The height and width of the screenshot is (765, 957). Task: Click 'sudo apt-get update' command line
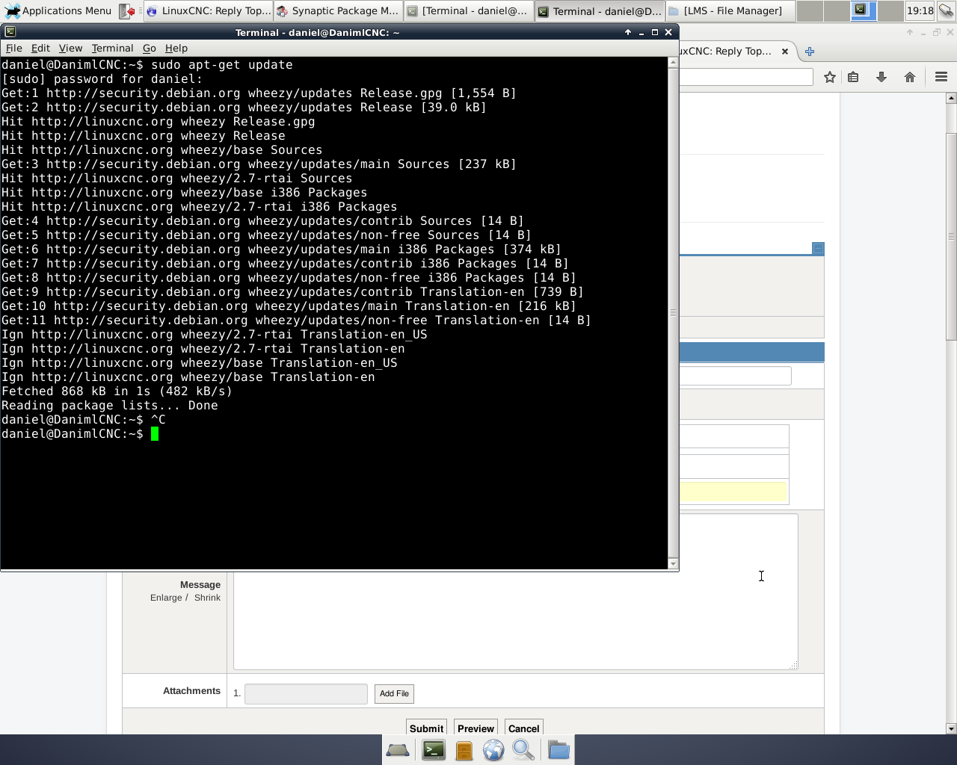[222, 65]
